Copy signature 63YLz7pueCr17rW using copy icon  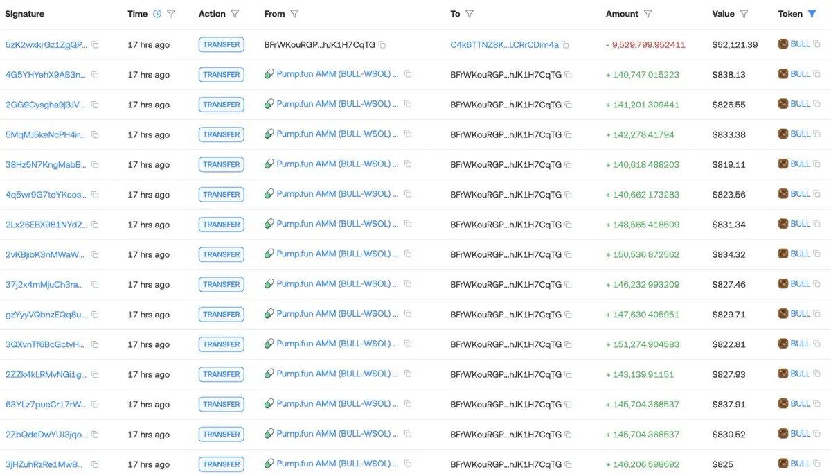click(95, 404)
